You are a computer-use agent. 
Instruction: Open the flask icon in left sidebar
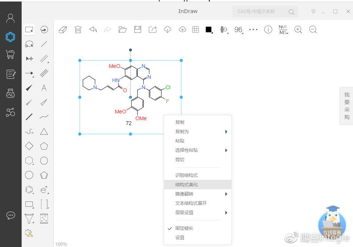click(10, 93)
